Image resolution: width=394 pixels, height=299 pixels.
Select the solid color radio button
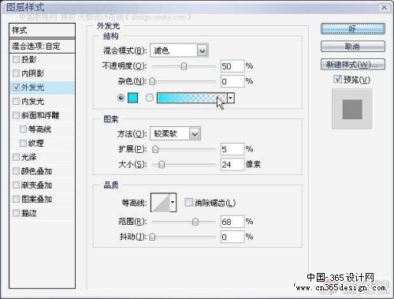click(x=121, y=98)
